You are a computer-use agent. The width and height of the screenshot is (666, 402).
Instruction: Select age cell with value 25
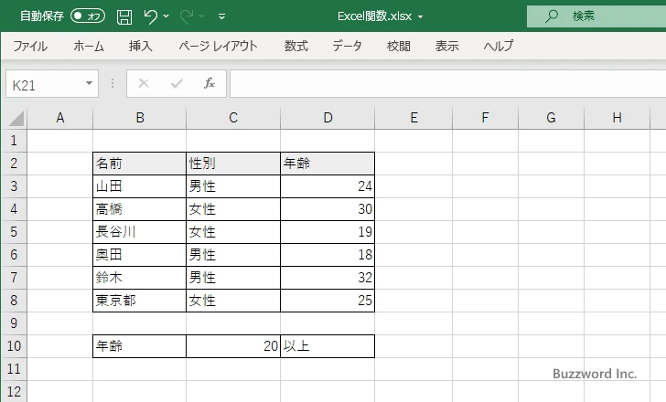click(x=328, y=301)
